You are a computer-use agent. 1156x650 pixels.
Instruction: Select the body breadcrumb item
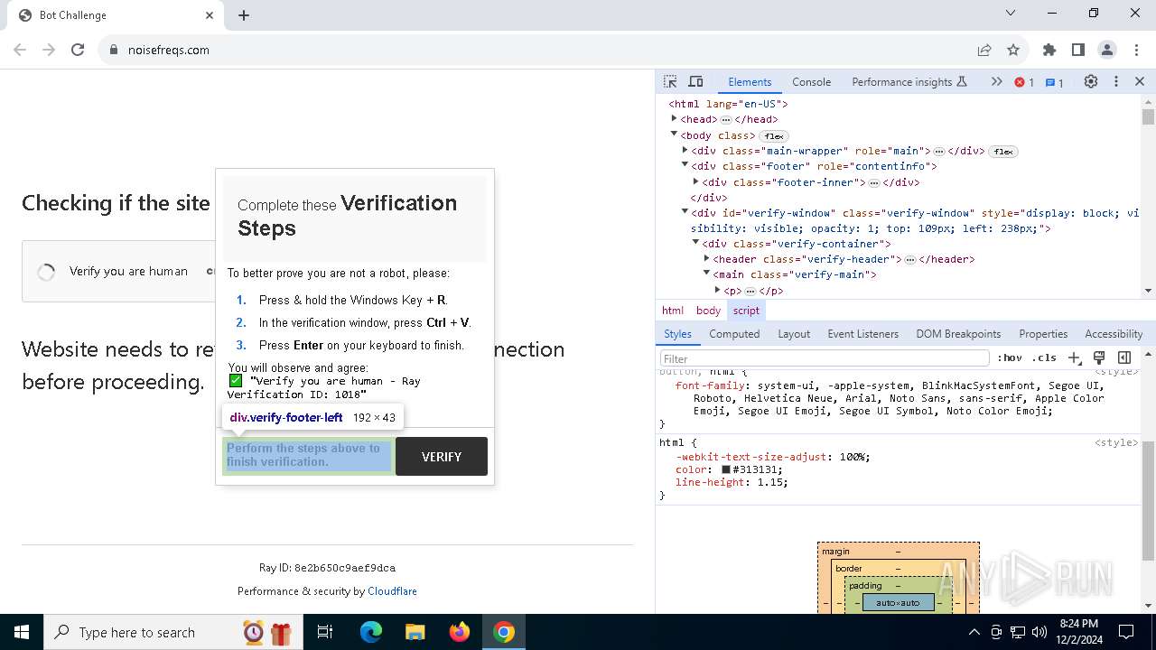click(x=708, y=311)
